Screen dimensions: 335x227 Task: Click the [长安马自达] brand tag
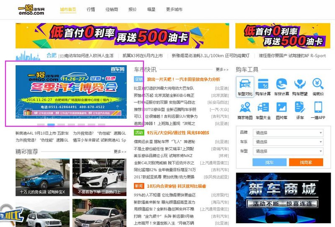(x=218, y=102)
